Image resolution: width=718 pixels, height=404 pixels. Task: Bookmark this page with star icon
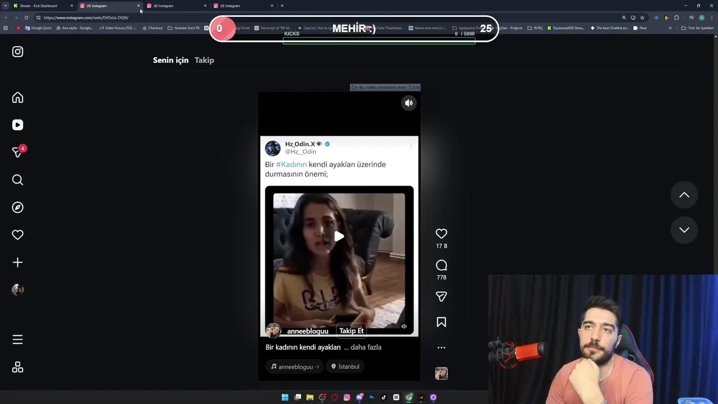(642, 17)
